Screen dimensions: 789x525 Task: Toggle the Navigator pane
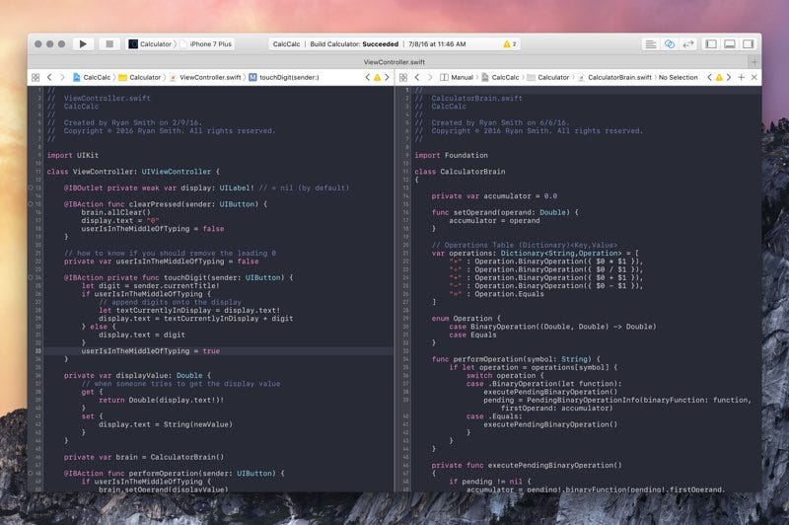click(711, 44)
